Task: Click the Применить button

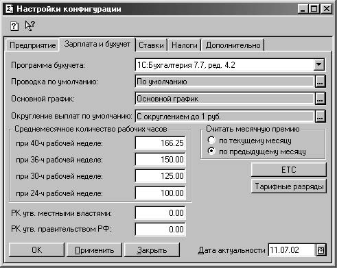Action: (94, 250)
